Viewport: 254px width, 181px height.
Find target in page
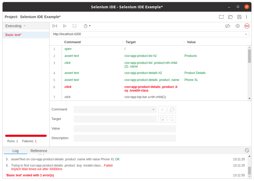(x=172, y=119)
